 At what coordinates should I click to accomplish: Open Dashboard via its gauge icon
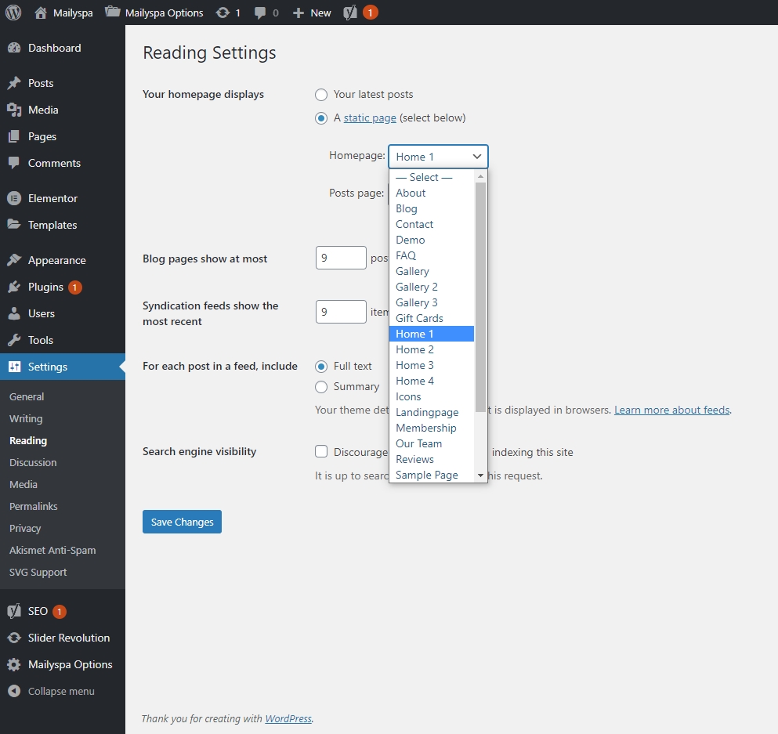[x=14, y=48]
